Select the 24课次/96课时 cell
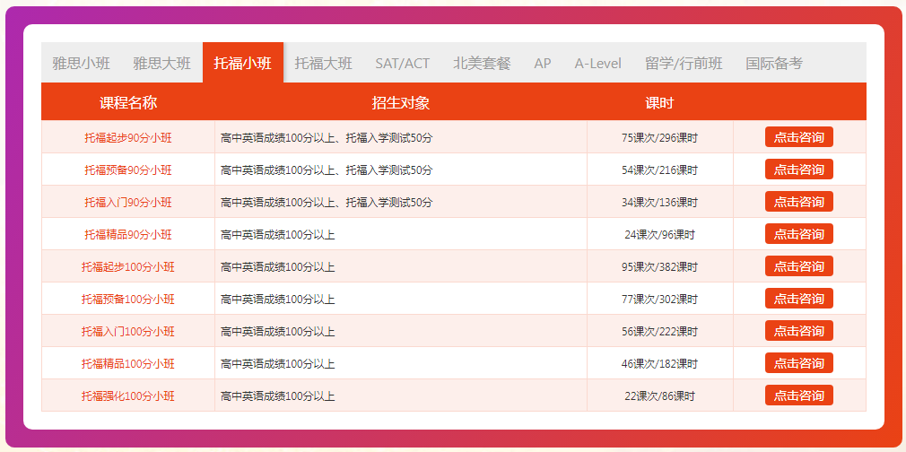The image size is (906, 452). tap(660, 235)
